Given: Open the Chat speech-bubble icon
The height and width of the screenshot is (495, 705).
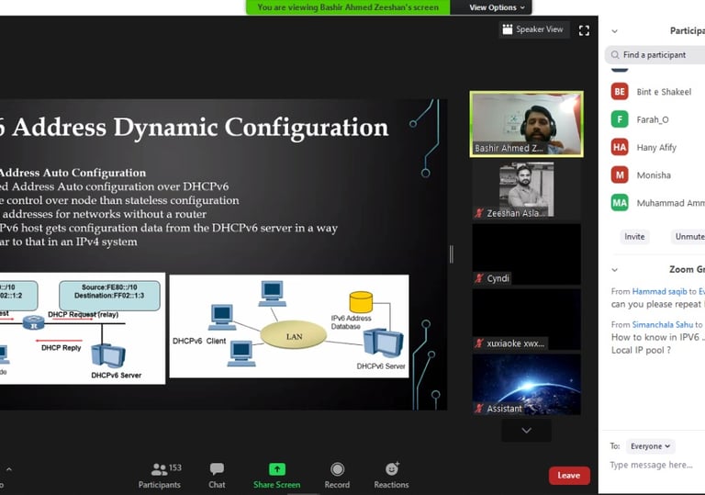Looking at the screenshot, I should (x=217, y=469).
